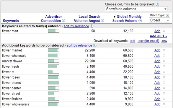
Task: Add the flower wholesalers keyword
Action: [x=157, y=104]
